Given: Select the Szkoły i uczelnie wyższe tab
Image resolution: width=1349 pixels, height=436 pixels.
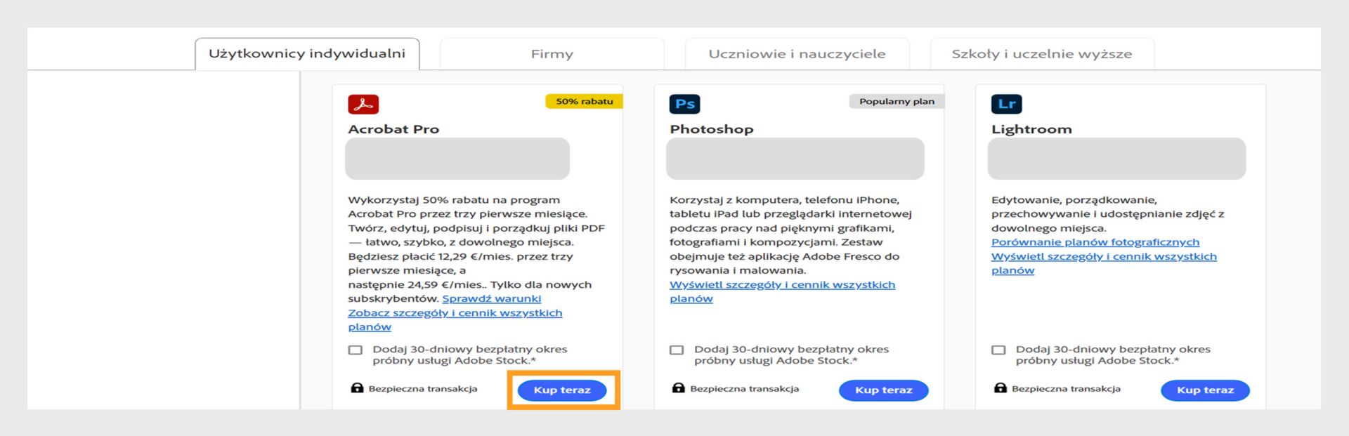Looking at the screenshot, I should (1041, 54).
